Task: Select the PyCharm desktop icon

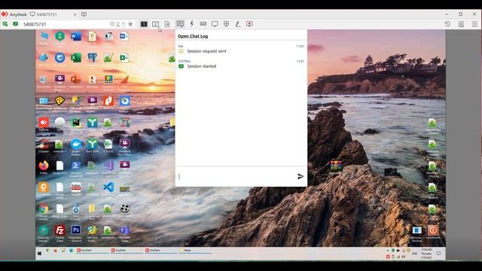Action: [x=76, y=124]
